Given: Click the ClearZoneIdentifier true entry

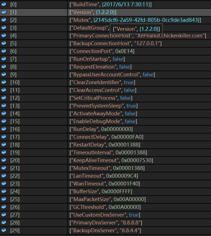Looking at the screenshot, I should [102, 83].
